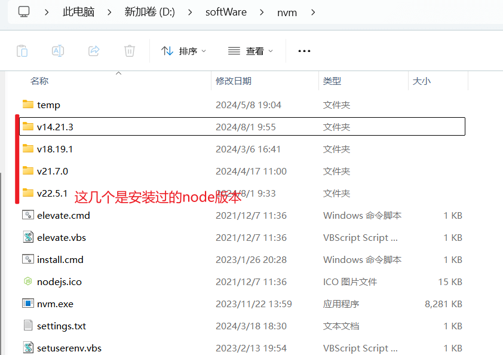Image resolution: width=503 pixels, height=355 pixels.
Task: Click the share icon in toolbar
Action: (x=94, y=51)
